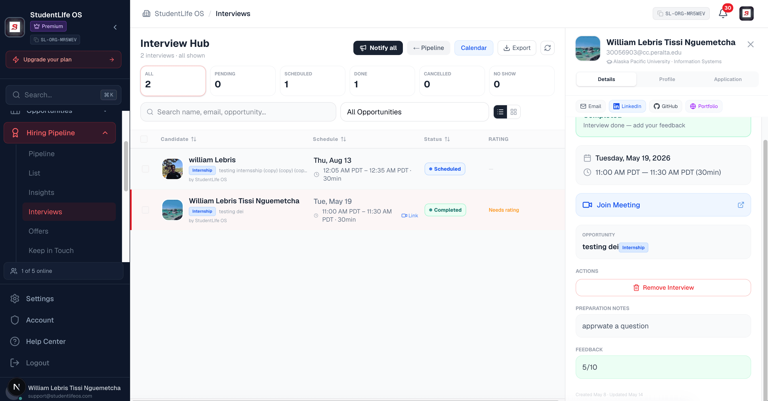Screen dimensions: 768x401
Task: Click william Lebris avatar thumbnail
Action: 172,169
